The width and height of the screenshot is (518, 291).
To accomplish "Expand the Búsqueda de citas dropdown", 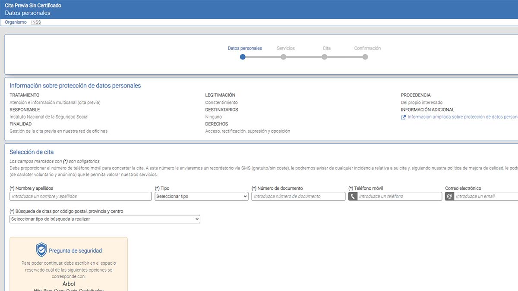I will pos(105,219).
